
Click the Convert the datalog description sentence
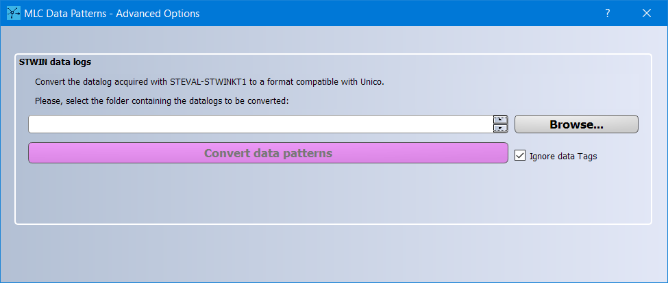click(210, 82)
